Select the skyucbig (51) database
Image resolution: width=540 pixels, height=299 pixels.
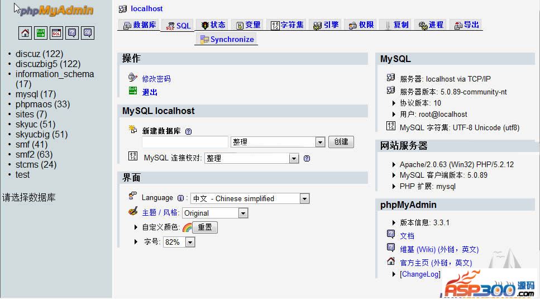pos(42,134)
